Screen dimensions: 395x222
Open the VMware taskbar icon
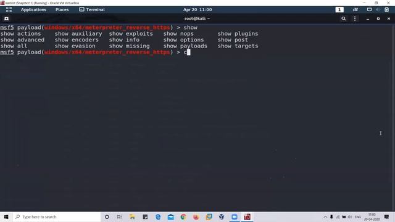click(x=209, y=216)
